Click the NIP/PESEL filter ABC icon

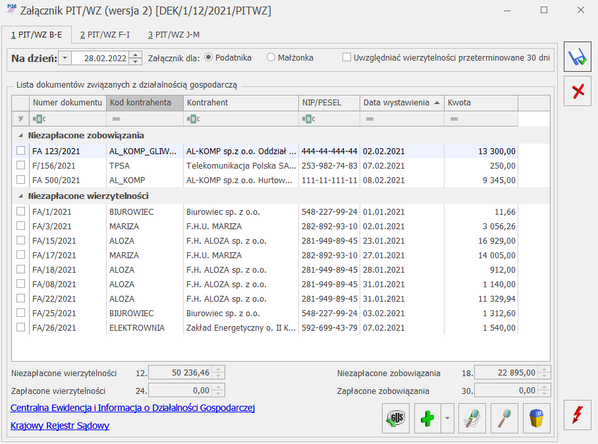pos(308,119)
